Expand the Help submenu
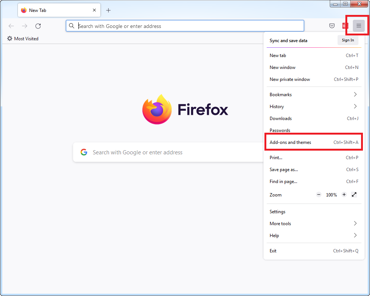This screenshot has width=370, height=296. point(314,235)
